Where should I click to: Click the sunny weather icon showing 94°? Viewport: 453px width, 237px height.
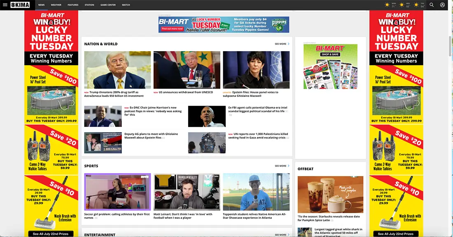[x=416, y=5]
